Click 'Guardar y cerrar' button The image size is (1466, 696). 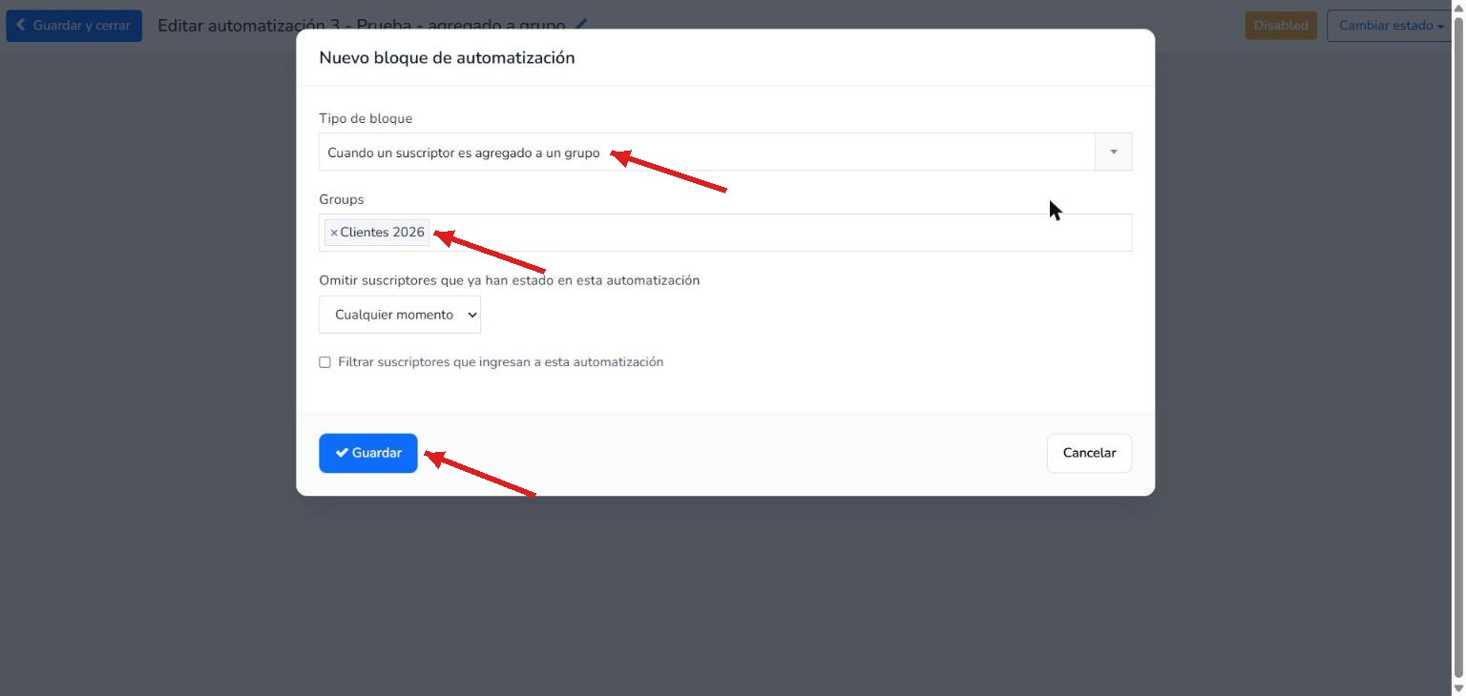(x=73, y=26)
